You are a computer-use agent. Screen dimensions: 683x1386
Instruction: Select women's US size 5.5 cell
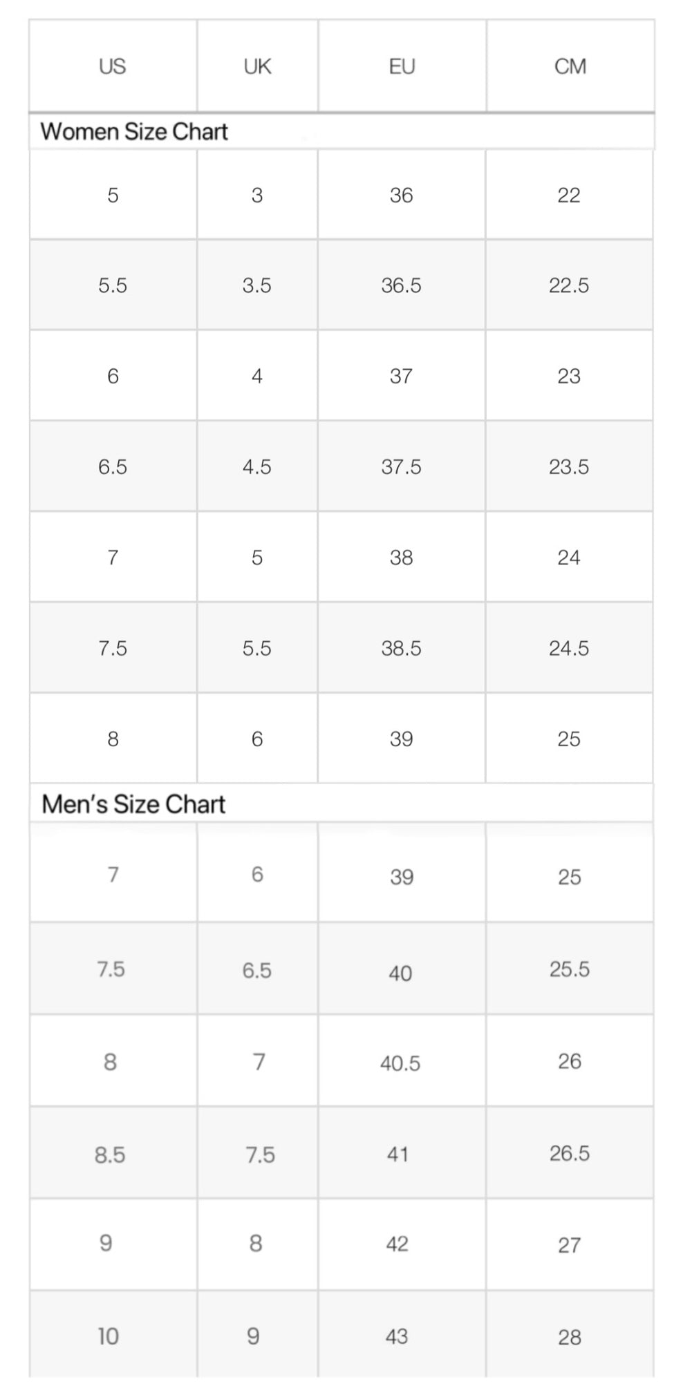[113, 285]
